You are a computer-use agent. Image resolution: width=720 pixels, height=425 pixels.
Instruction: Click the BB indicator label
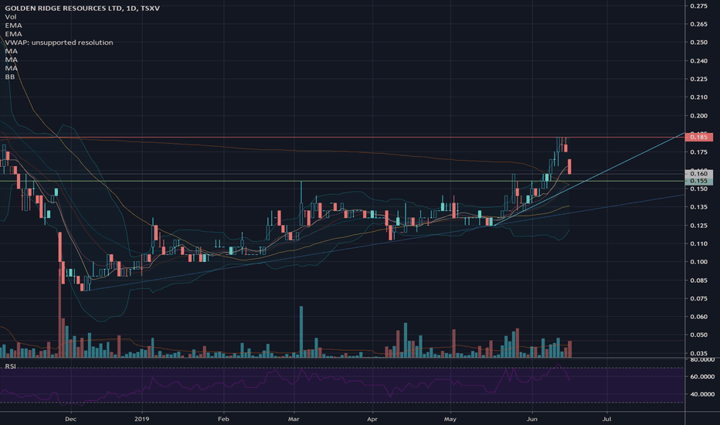click(9, 76)
